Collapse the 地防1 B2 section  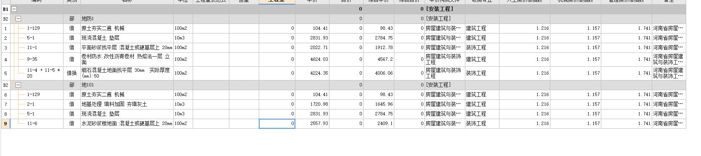point(18,18)
